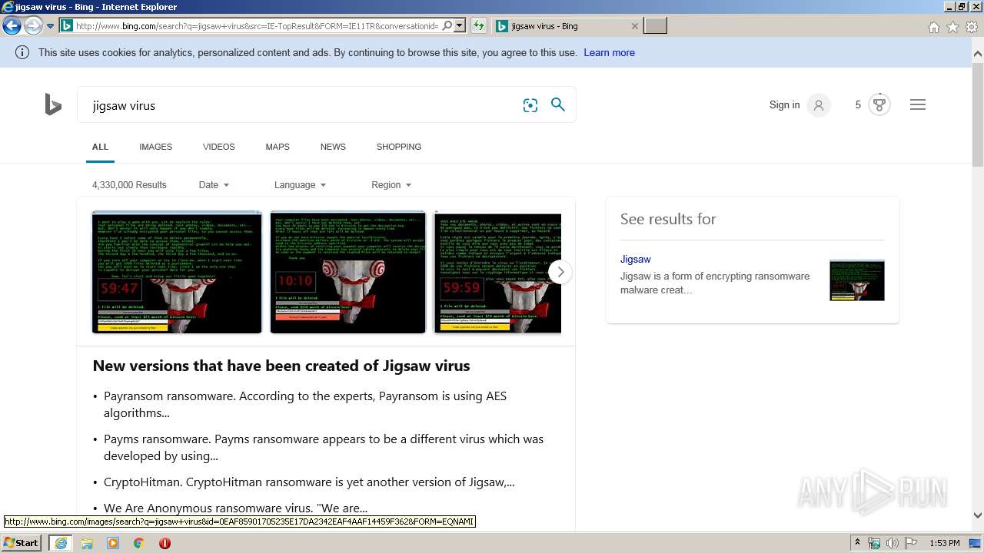
Task: Click the page refresh icon
Action: 479,26
